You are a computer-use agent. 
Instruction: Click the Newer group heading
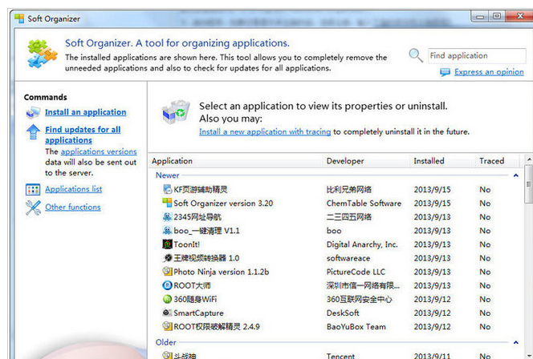pyautogui.click(x=167, y=175)
